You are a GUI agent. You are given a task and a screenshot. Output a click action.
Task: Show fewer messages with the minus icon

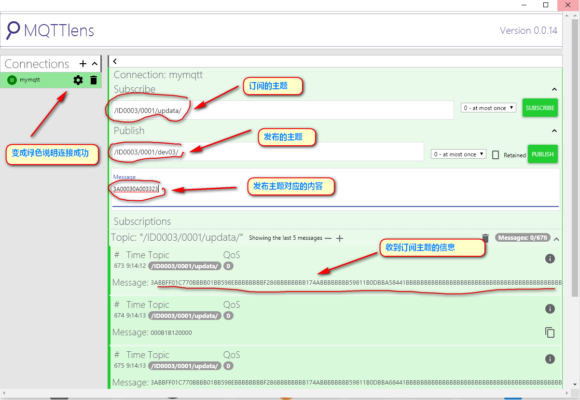coord(328,238)
